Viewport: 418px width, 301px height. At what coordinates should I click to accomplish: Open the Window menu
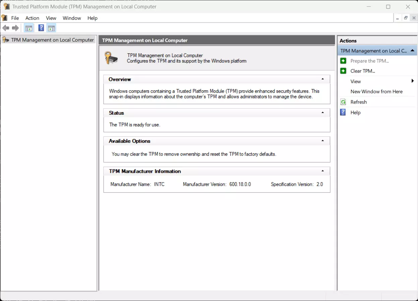click(x=72, y=18)
